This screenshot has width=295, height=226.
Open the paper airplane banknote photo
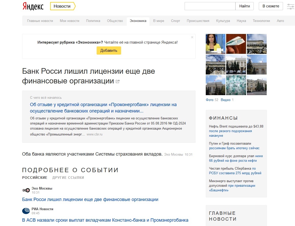236,44
